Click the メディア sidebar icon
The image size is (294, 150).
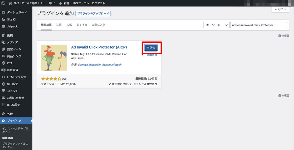click(x=3, y=42)
